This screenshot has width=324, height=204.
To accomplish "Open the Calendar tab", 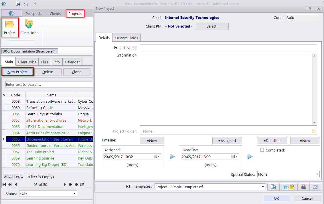I will pyautogui.click(x=72, y=62).
